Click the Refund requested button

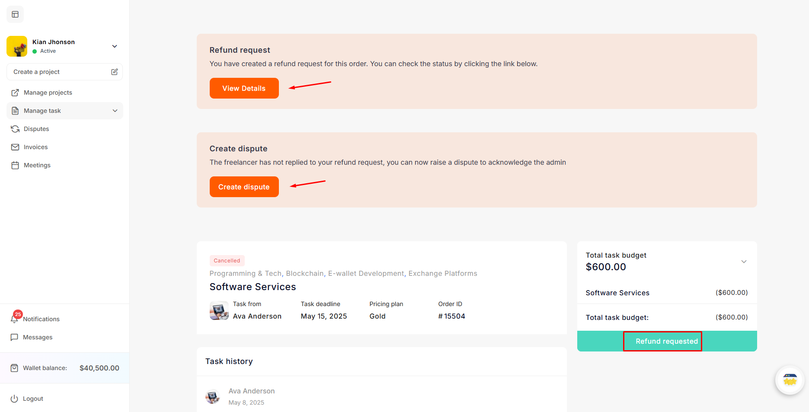[x=666, y=341]
